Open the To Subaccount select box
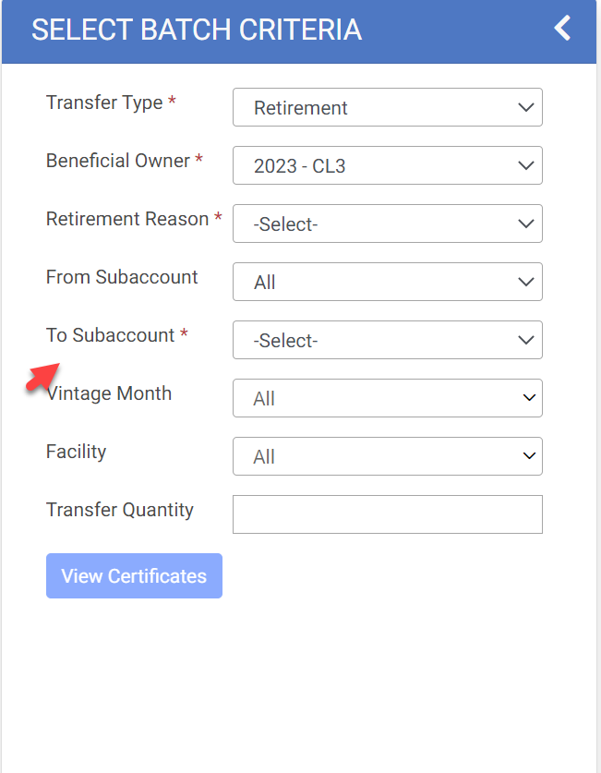 pyautogui.click(x=387, y=341)
